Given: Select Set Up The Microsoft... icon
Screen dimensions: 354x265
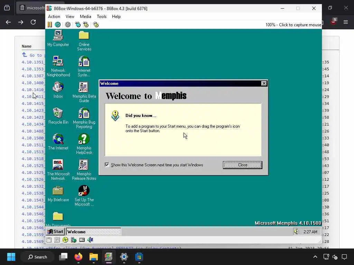Looking at the screenshot, I should tap(84, 196).
